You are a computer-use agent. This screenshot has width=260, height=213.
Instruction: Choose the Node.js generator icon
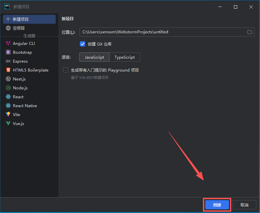pyautogui.click(x=8, y=88)
